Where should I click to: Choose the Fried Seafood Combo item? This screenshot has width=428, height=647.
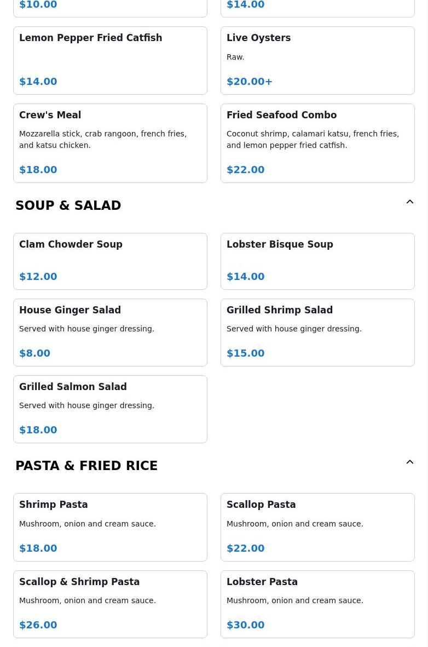[317, 143]
